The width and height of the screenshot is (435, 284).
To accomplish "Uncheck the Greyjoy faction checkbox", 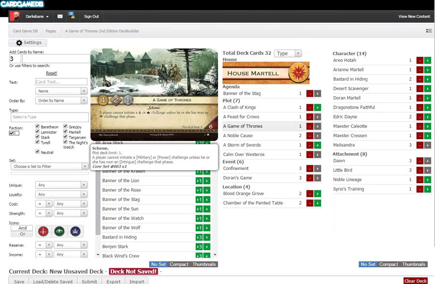I will pyautogui.click(x=65, y=126).
